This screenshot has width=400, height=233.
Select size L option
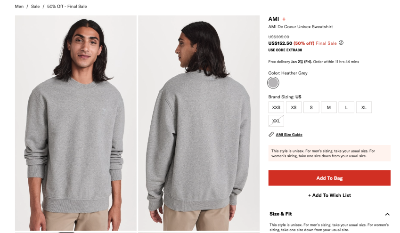346,107
